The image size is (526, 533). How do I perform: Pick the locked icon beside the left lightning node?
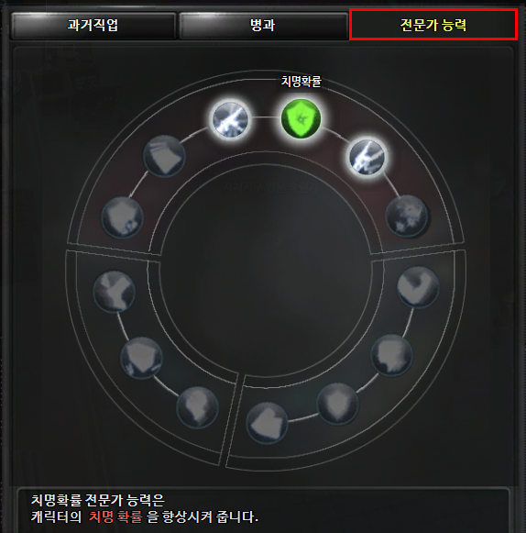click(x=164, y=156)
